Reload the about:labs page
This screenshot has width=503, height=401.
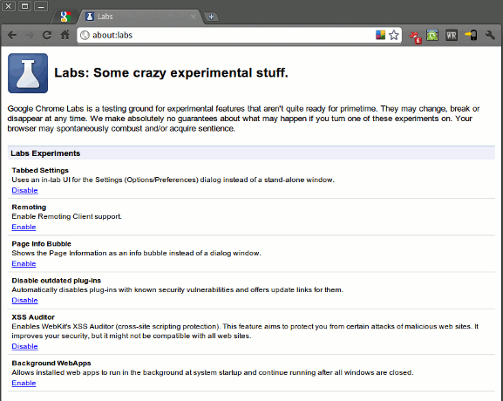(47, 35)
